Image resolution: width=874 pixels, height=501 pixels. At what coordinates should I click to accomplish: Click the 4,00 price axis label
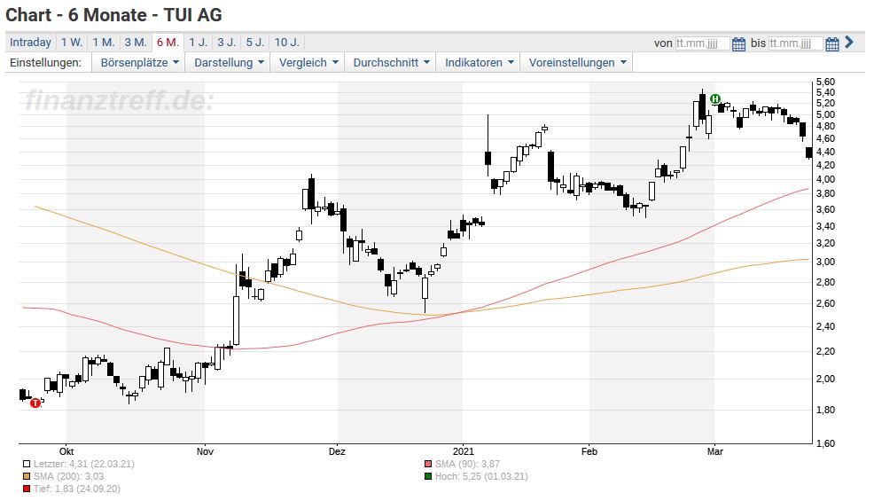(x=825, y=180)
